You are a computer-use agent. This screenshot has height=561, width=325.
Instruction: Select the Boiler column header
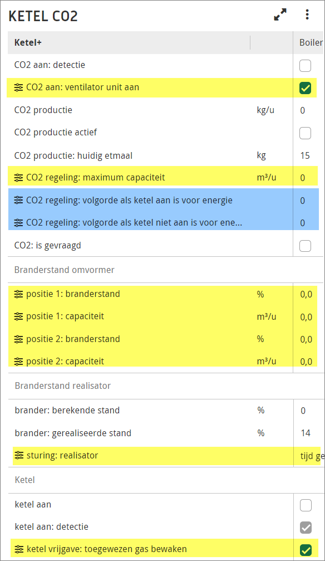[x=311, y=42]
